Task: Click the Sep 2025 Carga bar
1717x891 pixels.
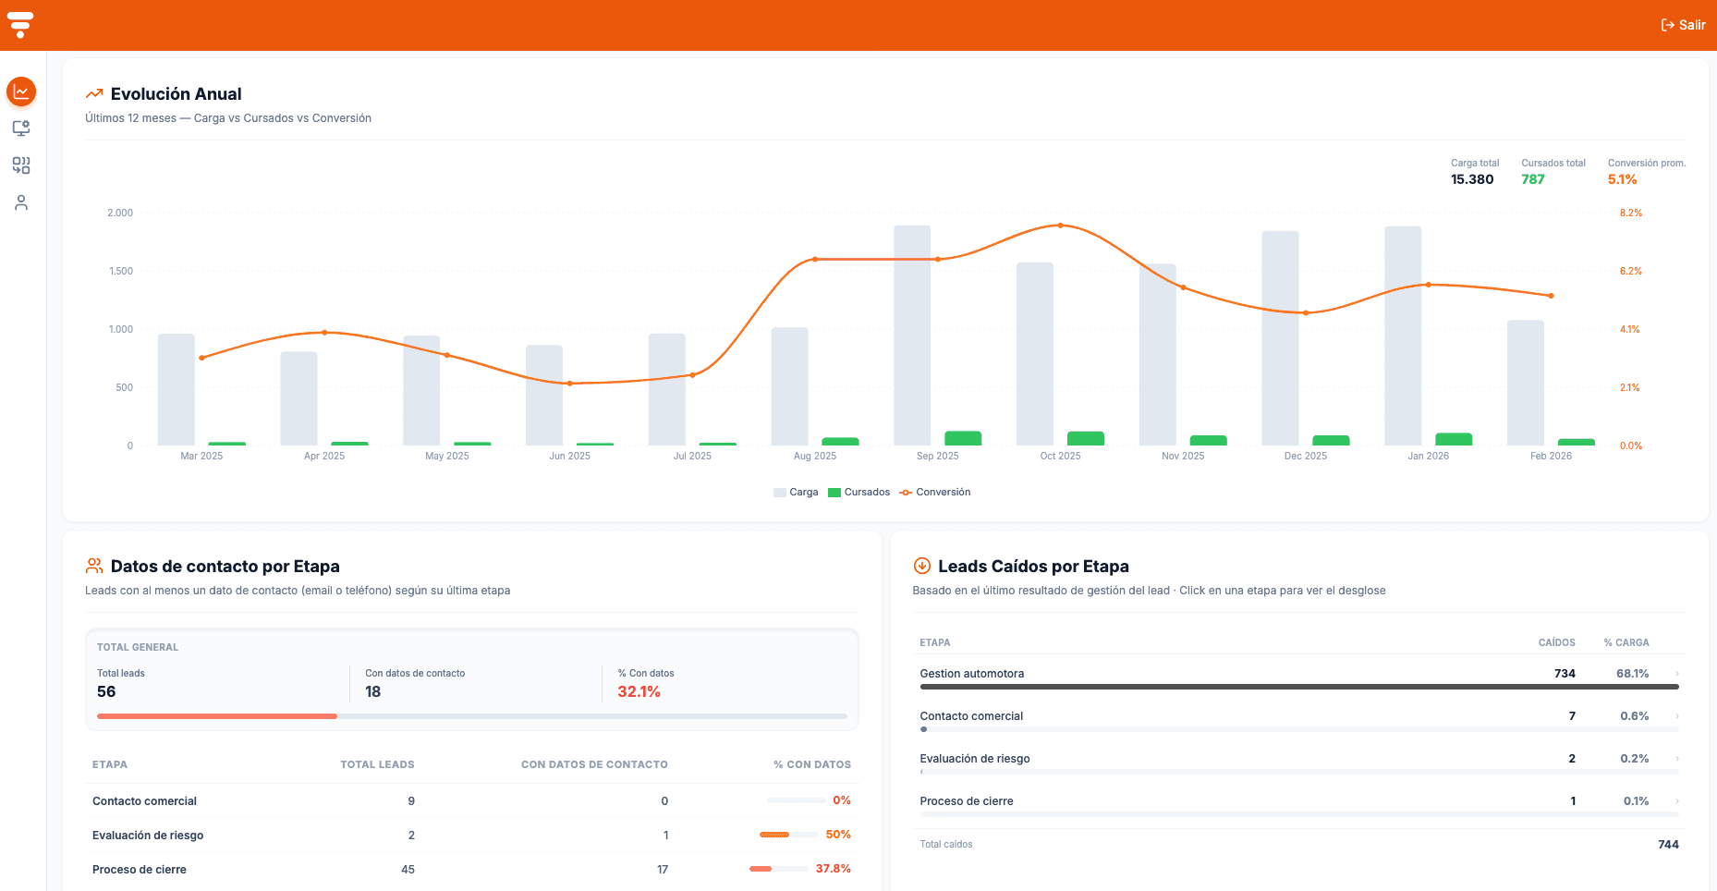Action: (912, 335)
